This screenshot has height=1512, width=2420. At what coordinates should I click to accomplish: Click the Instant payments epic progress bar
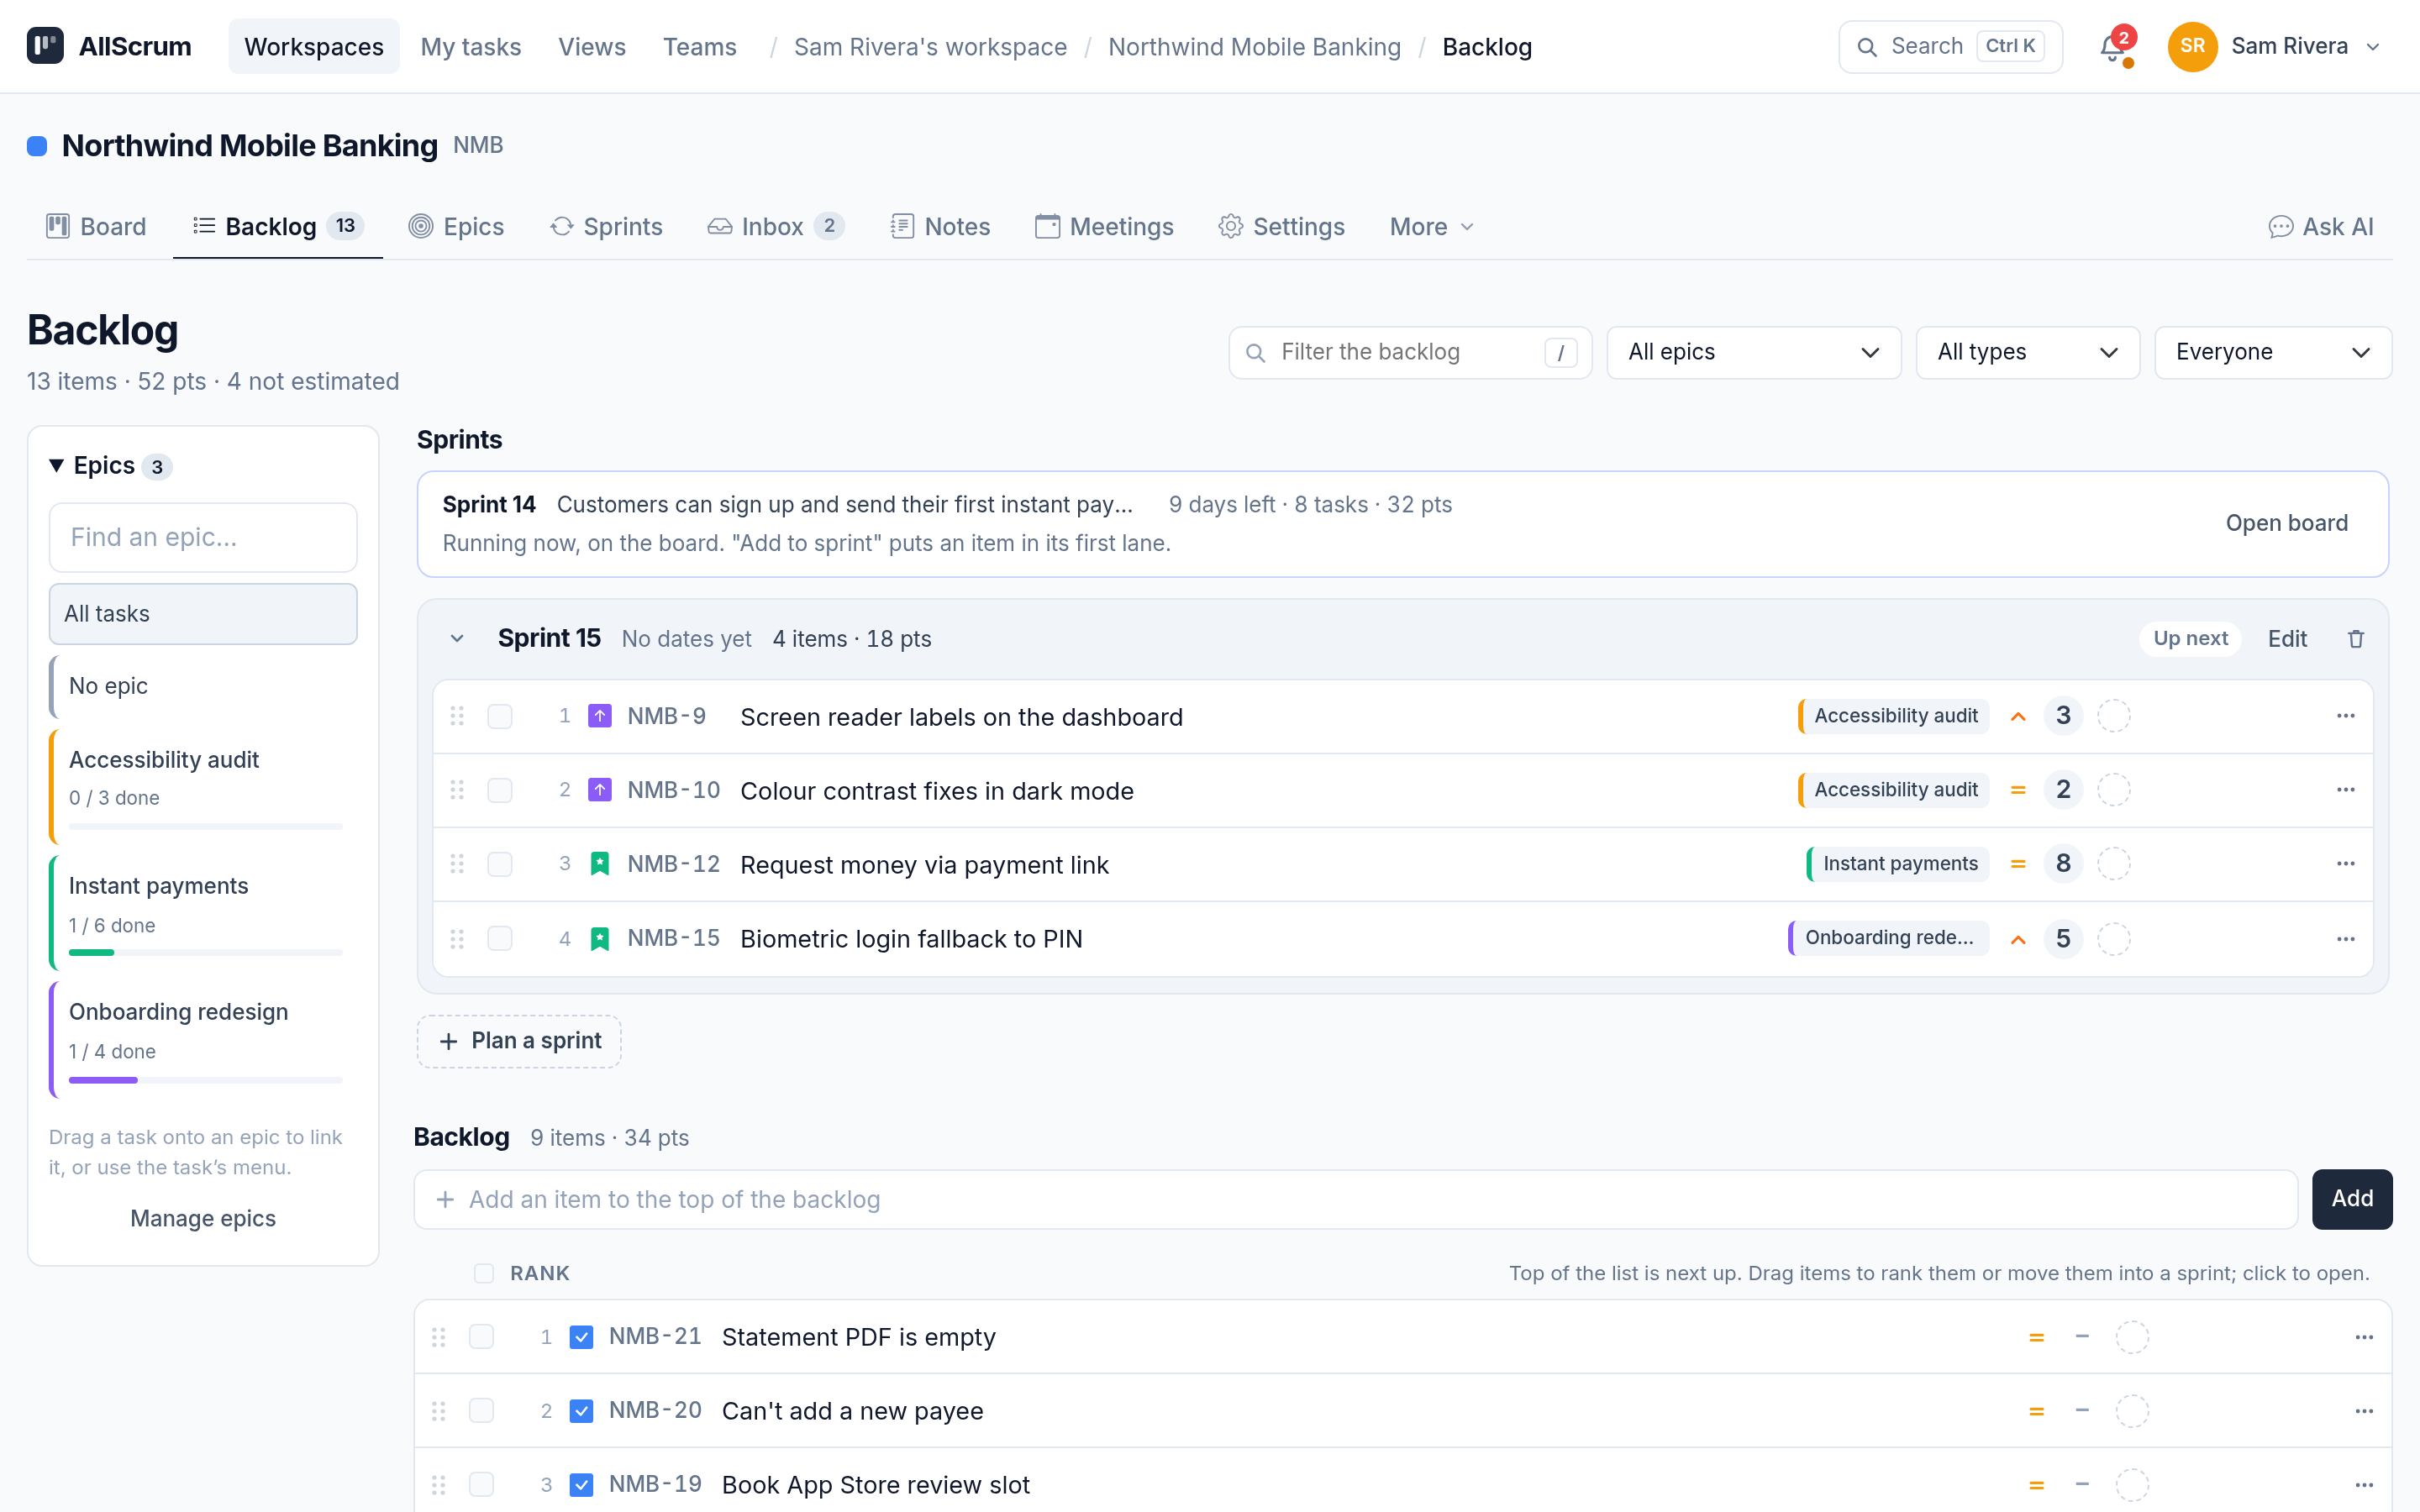(x=206, y=952)
